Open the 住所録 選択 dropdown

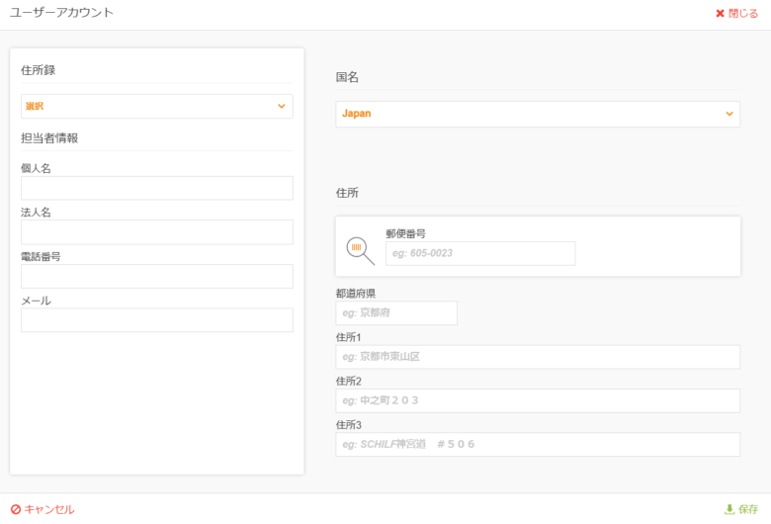coord(157,106)
